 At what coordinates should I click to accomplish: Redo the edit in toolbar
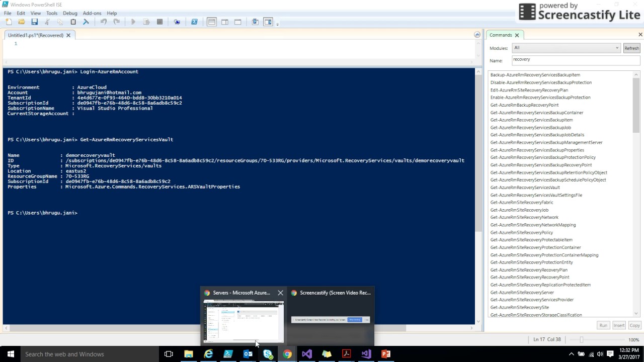pos(116,22)
